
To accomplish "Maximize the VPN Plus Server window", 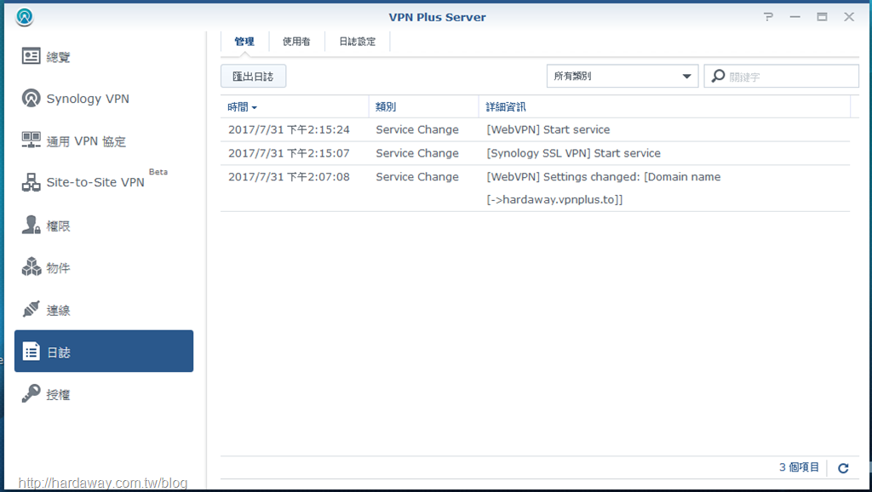I will [822, 17].
